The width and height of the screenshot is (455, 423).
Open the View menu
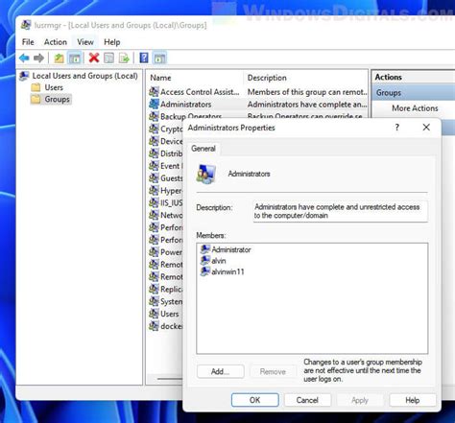(85, 42)
